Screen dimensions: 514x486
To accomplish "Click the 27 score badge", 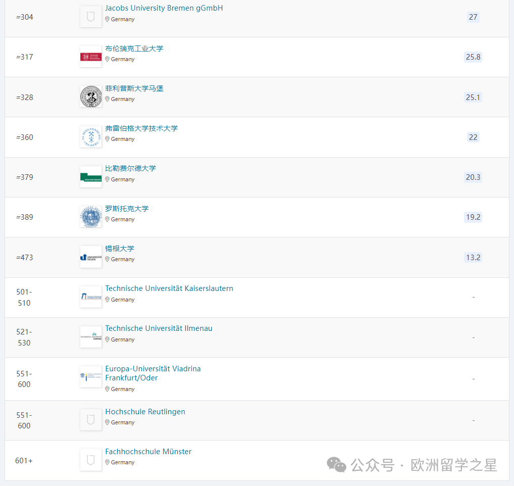I will click(x=473, y=17).
